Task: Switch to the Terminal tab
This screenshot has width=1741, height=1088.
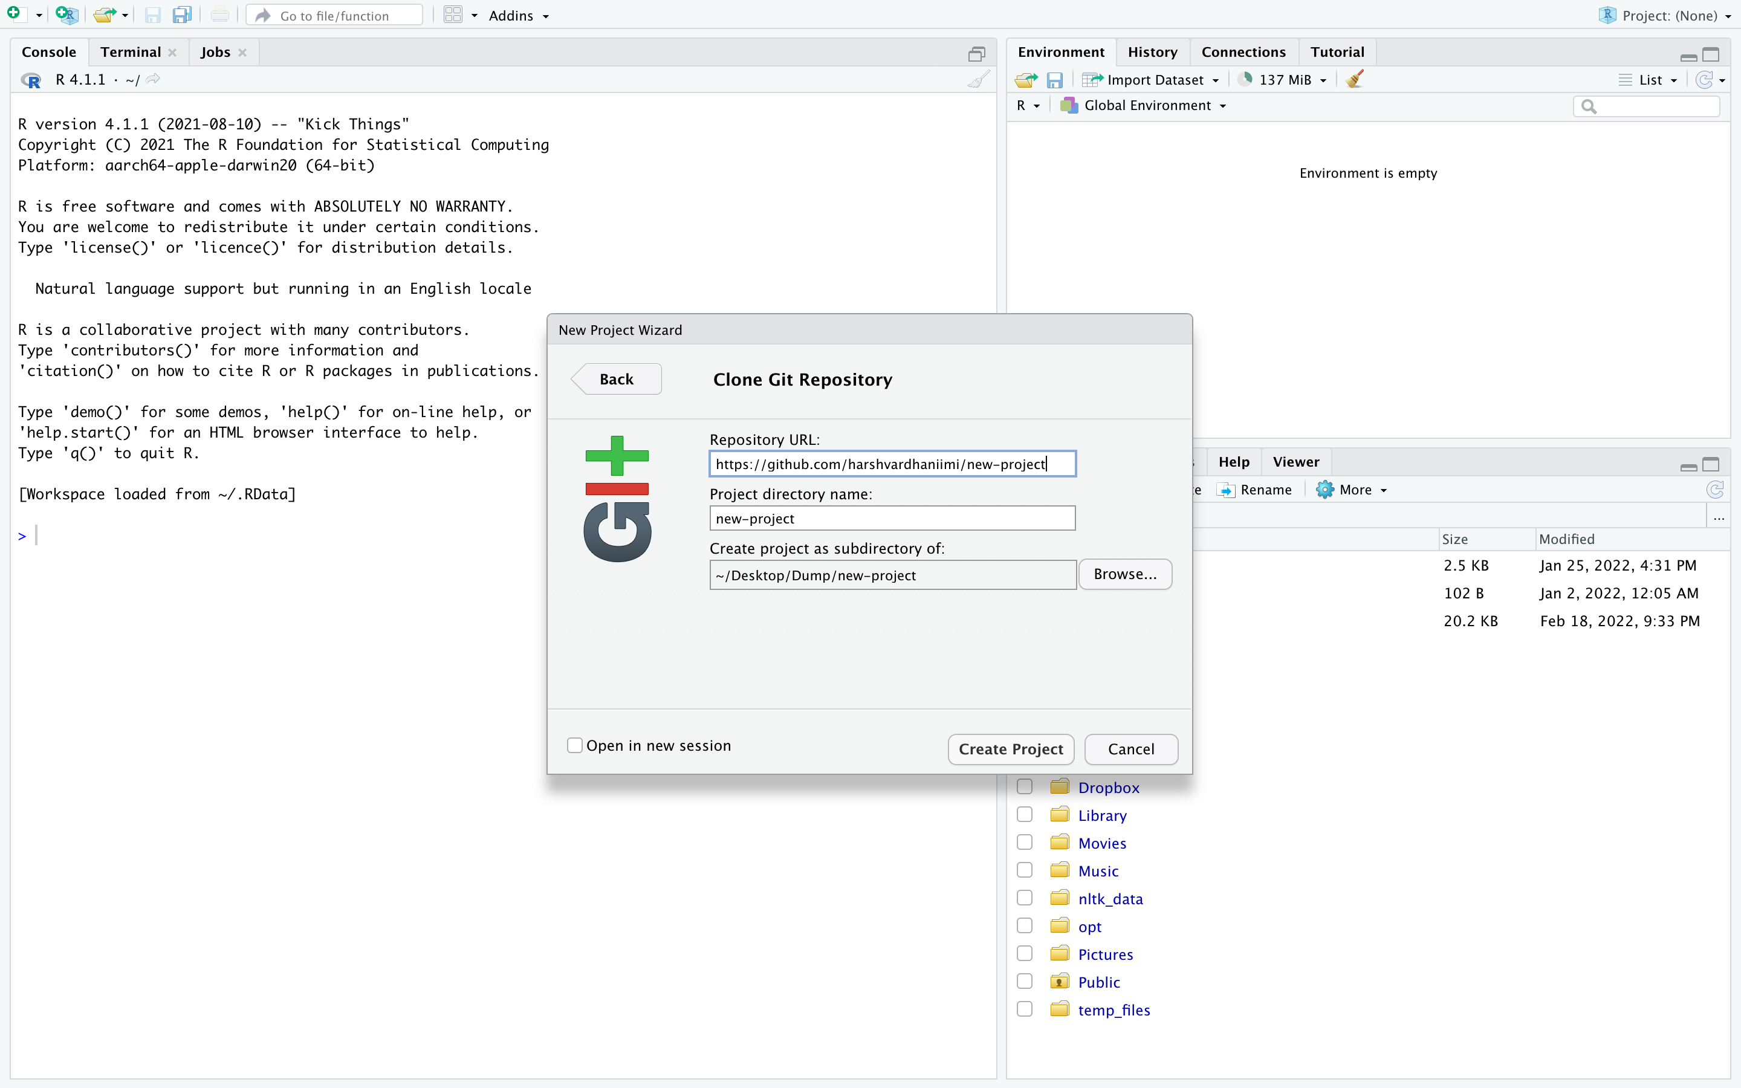Action: point(131,51)
